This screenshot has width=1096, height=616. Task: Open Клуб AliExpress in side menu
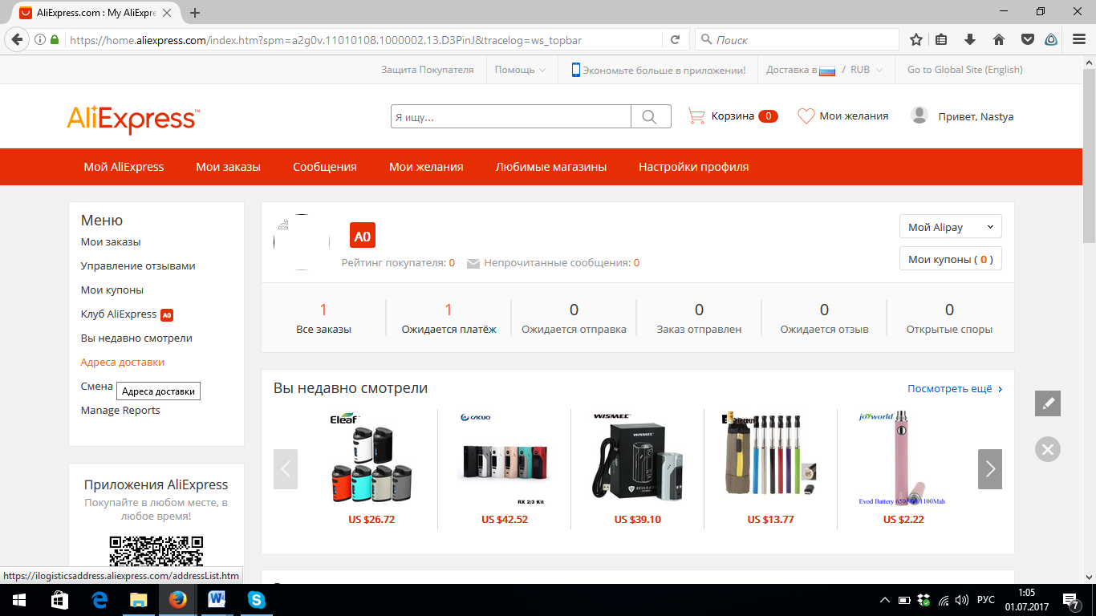[127, 314]
